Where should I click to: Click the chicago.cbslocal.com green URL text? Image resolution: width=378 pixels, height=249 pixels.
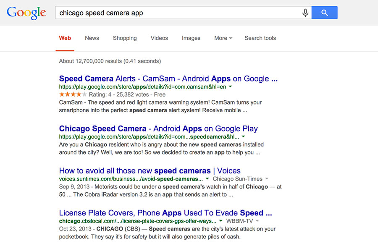pos(138,221)
